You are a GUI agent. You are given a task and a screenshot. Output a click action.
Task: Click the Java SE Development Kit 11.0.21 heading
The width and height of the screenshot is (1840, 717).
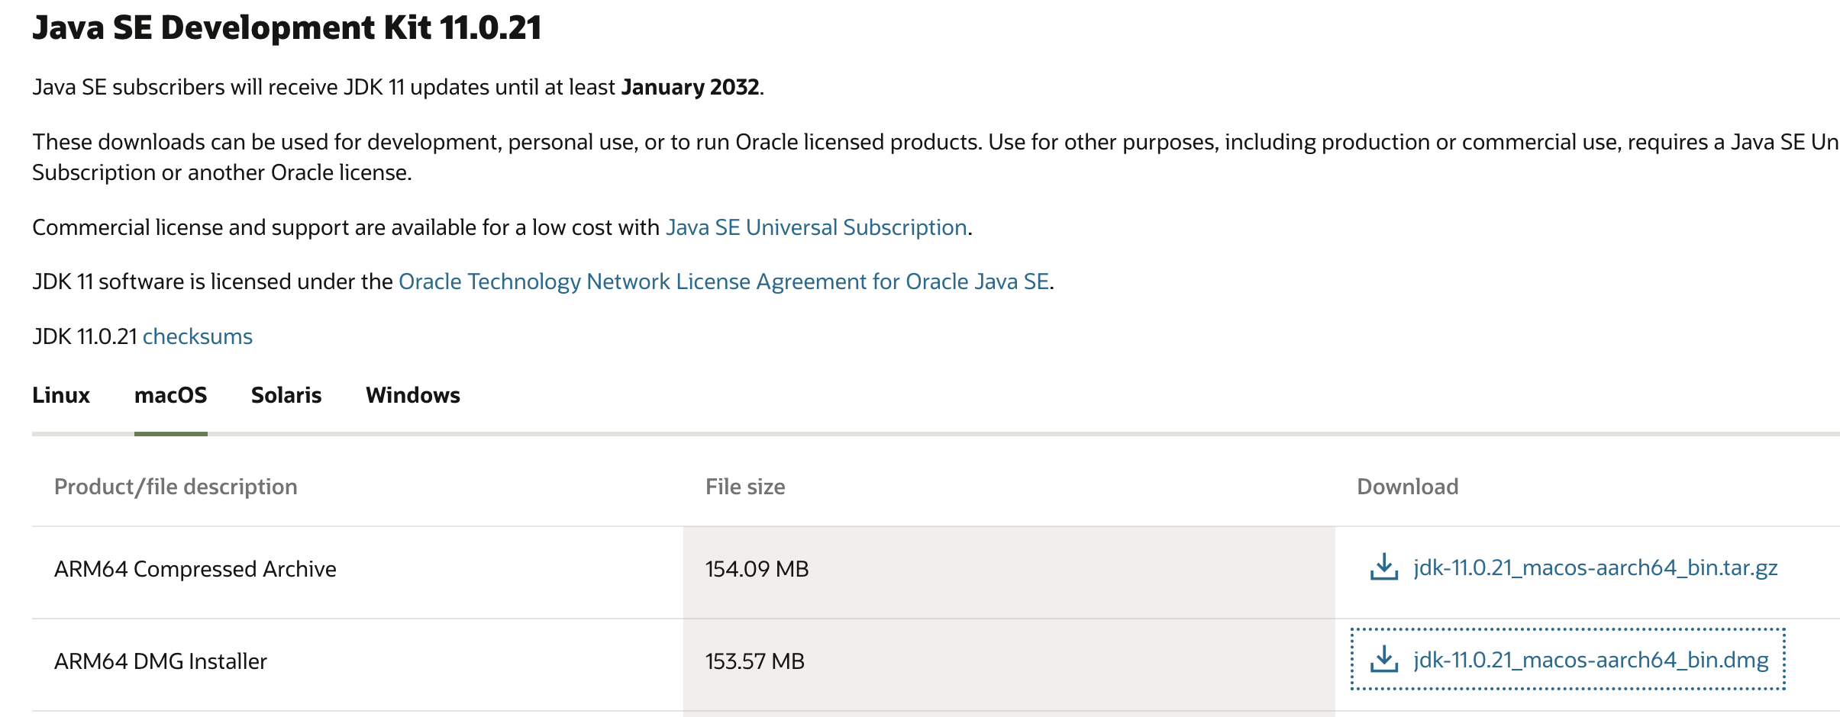pos(286,28)
